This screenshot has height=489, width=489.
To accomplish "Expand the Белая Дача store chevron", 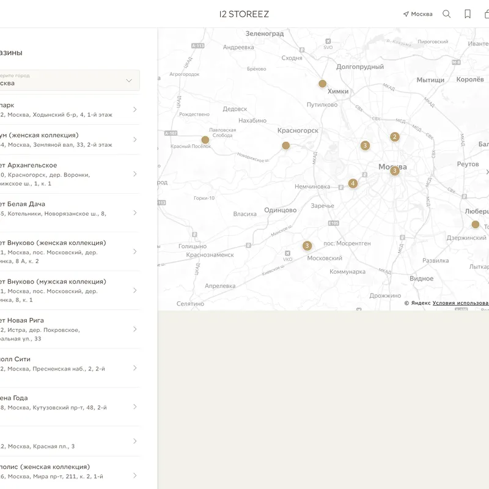I will click(134, 213).
